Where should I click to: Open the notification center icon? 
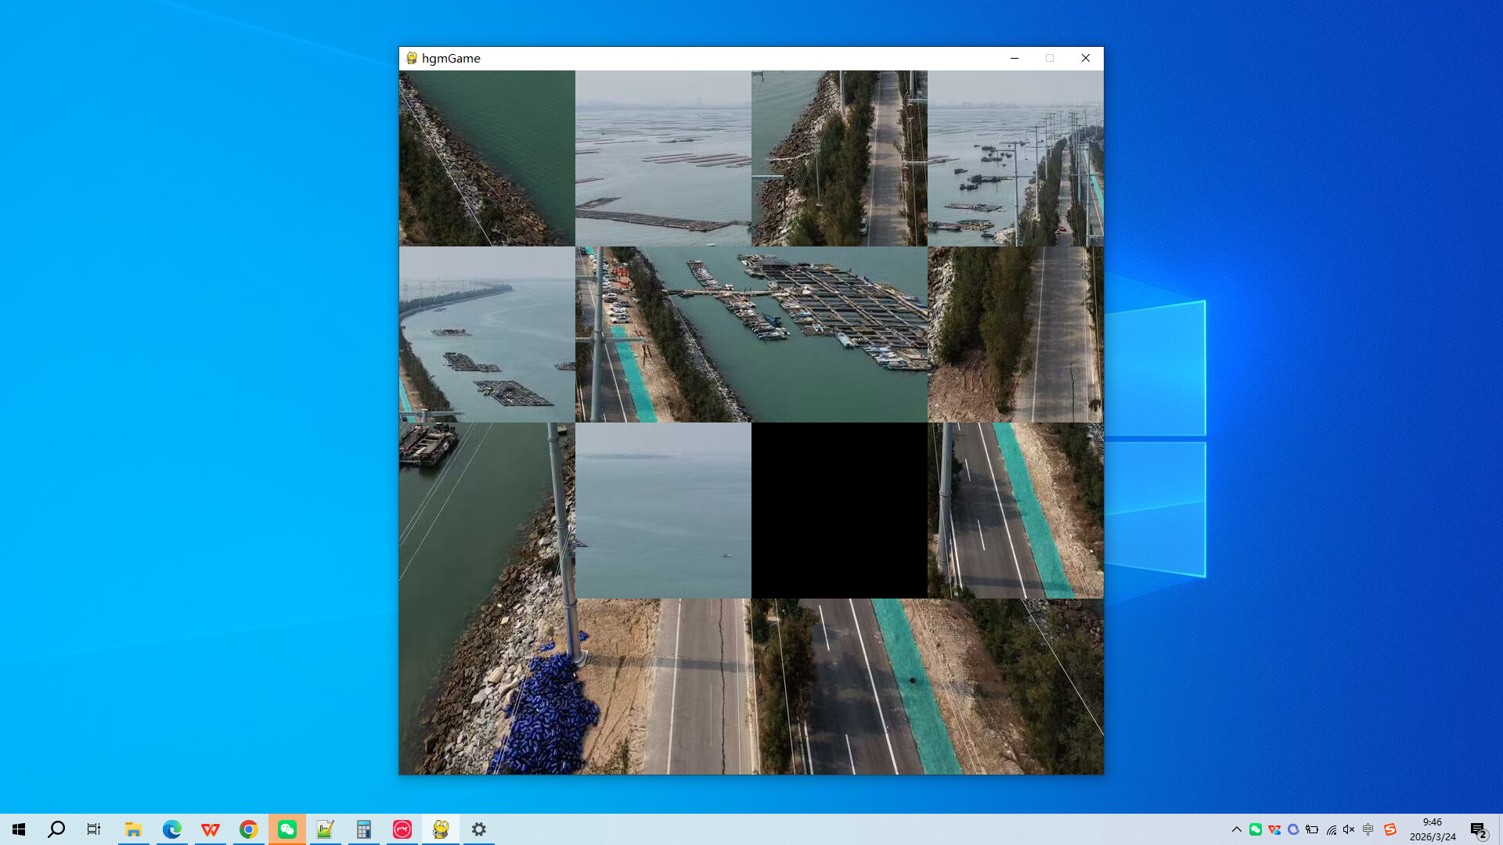[x=1478, y=829]
